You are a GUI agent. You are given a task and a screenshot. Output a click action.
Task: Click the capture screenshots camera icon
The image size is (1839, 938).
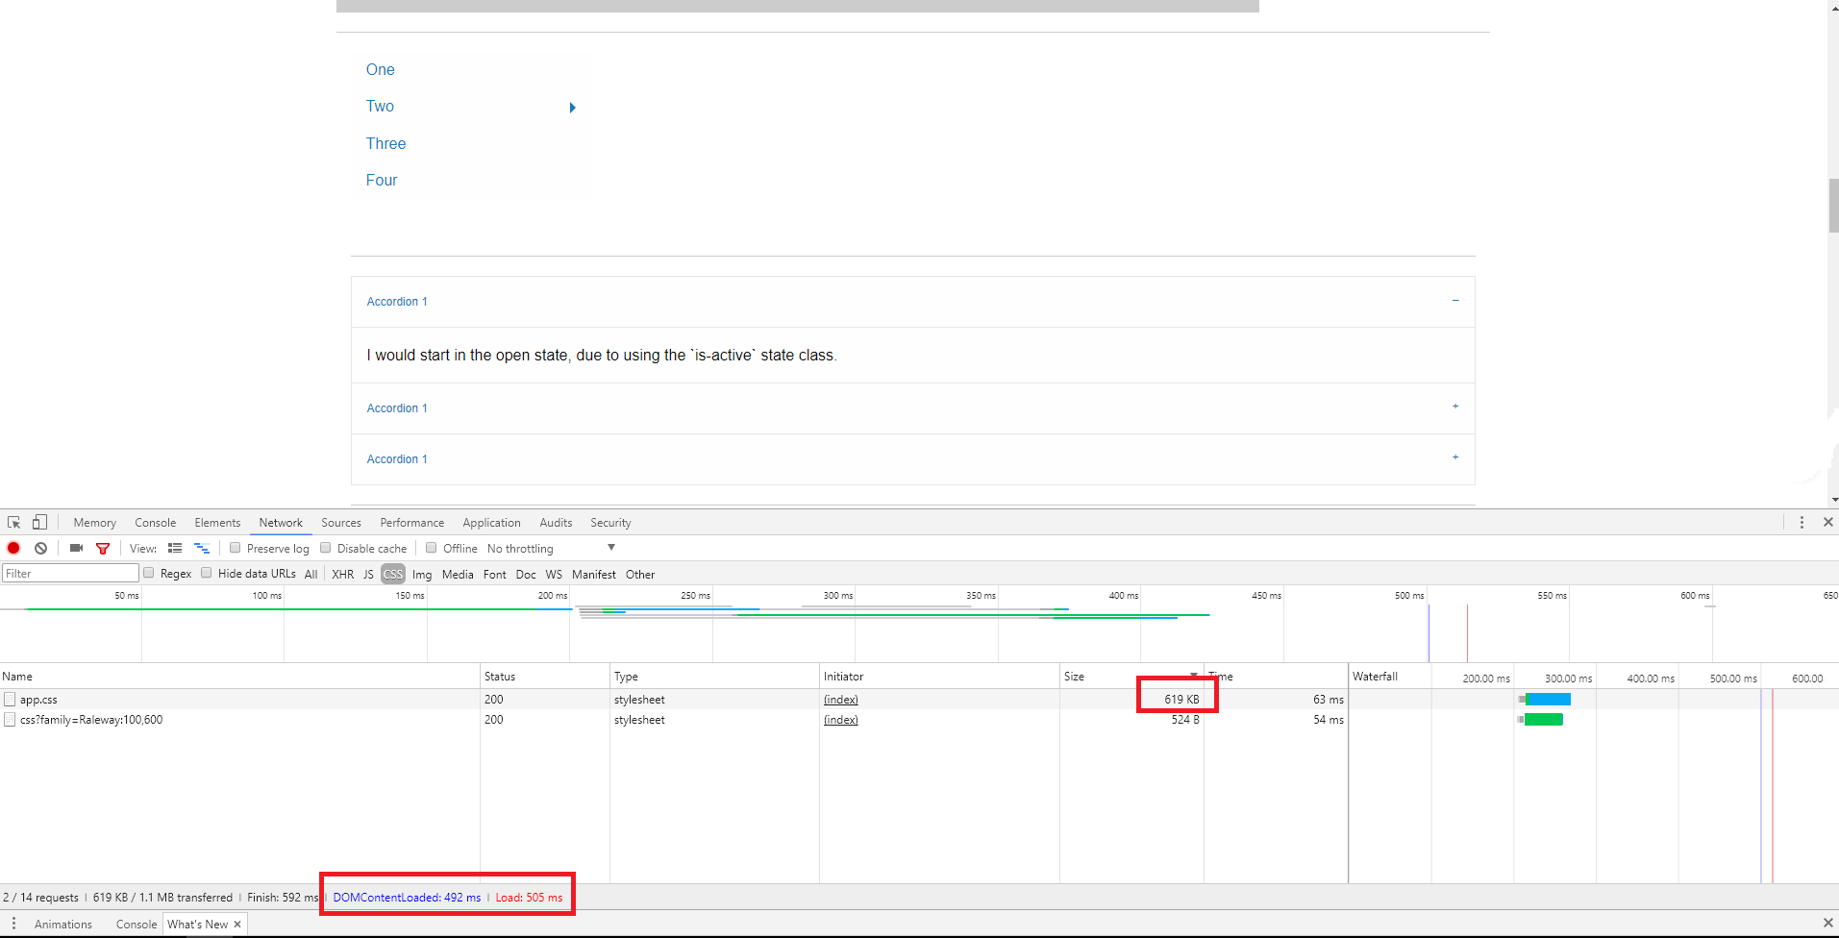pos(76,548)
